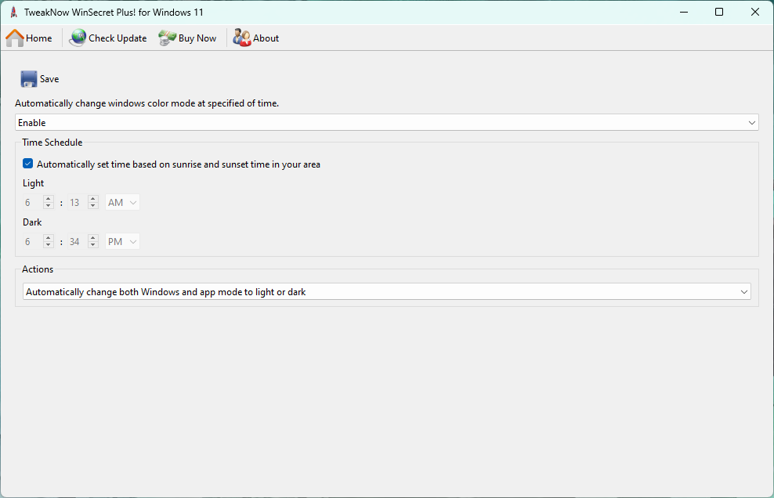
Task: Maximize the TweakNow window
Action: point(719,12)
